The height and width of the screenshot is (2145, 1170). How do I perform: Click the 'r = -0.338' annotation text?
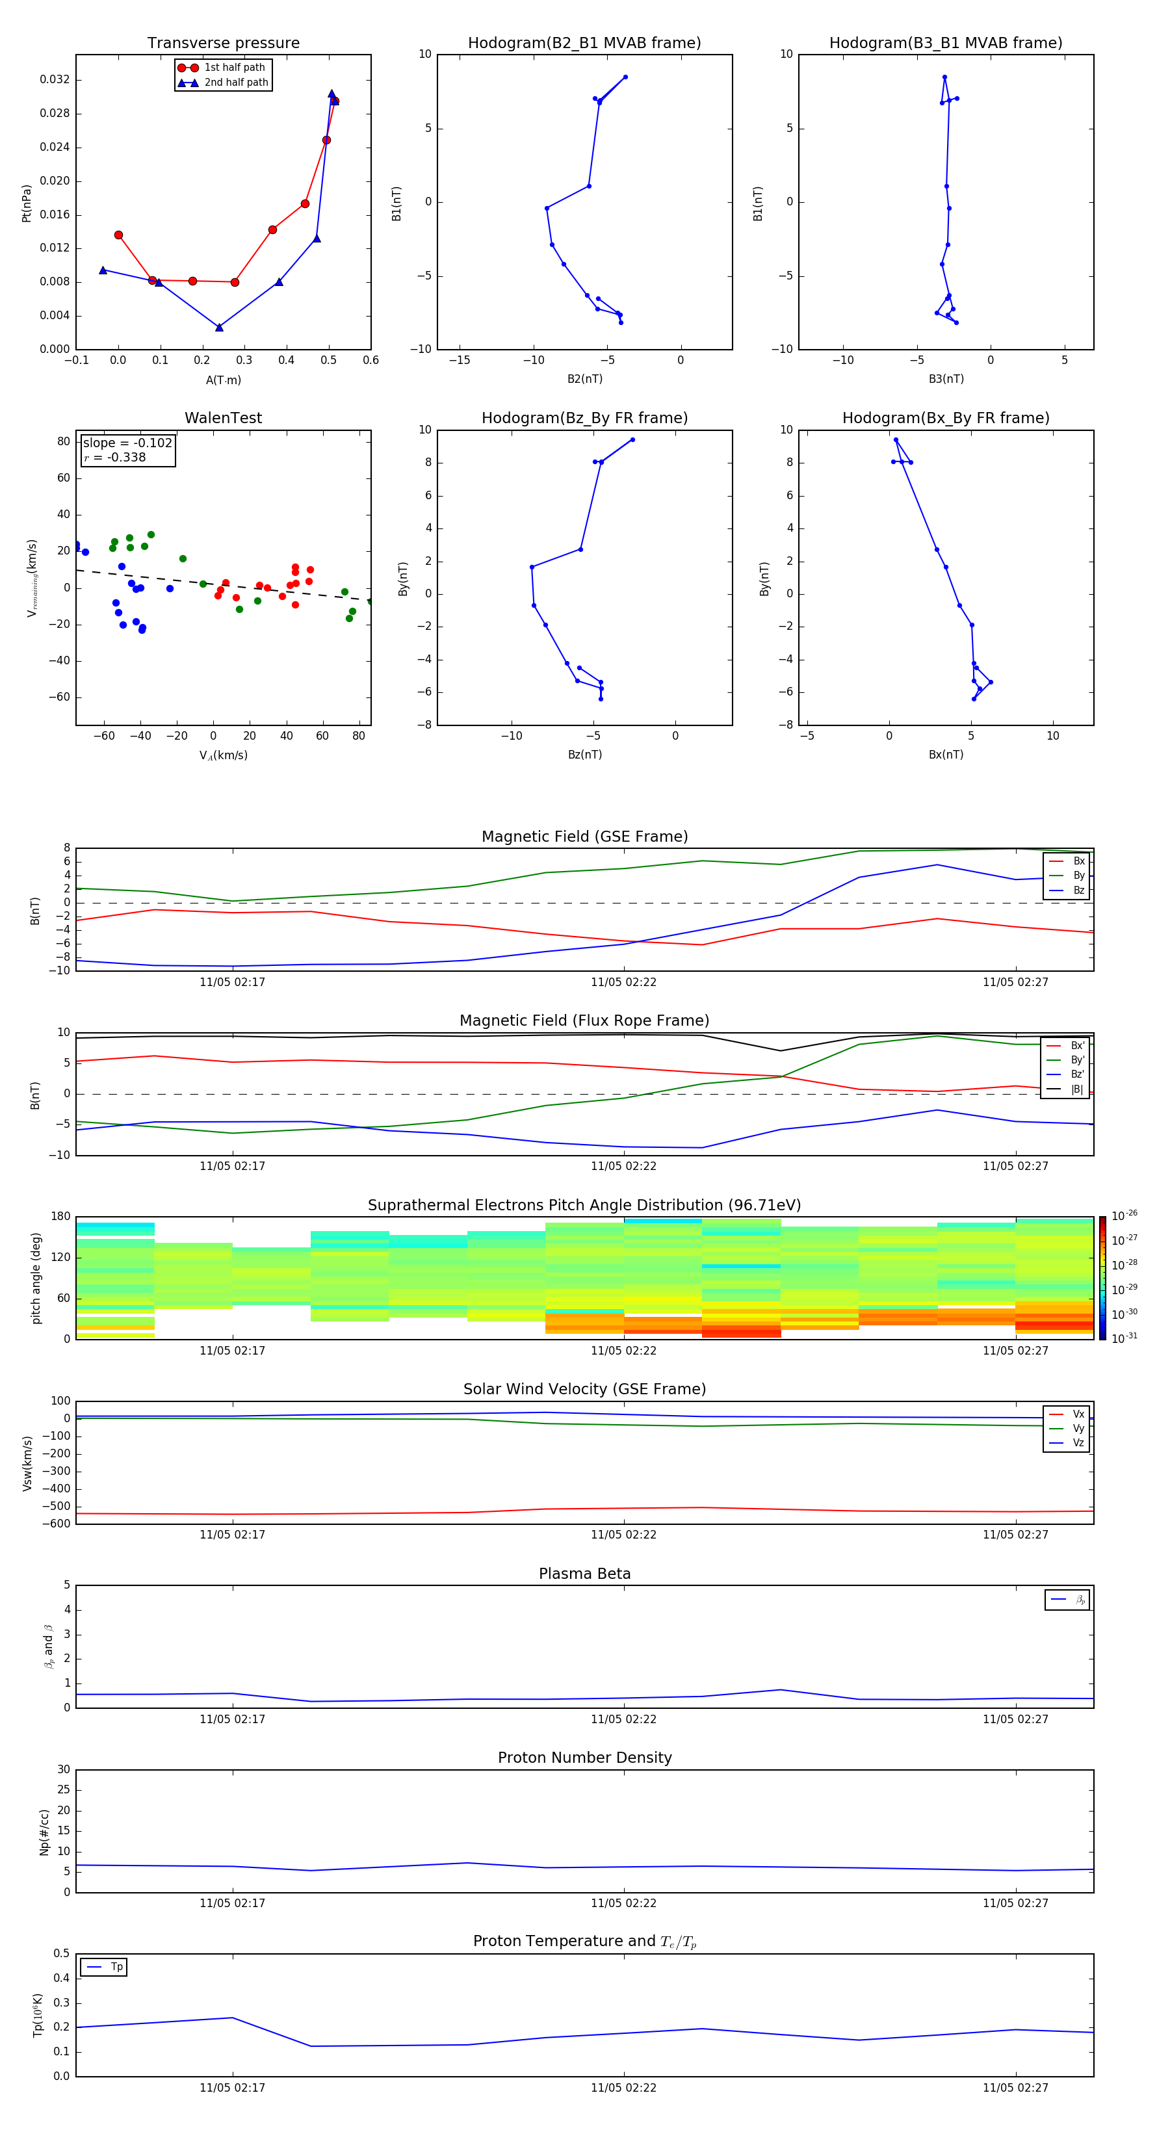(x=115, y=457)
